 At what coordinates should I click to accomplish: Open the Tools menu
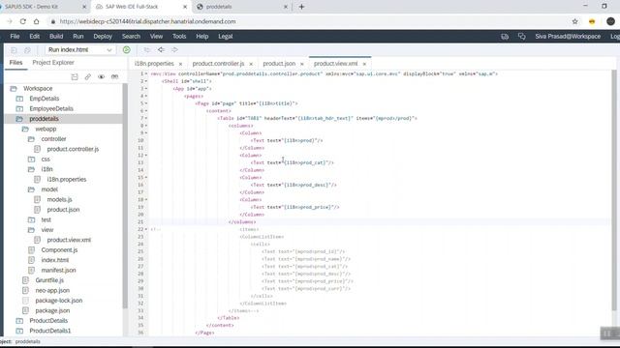point(179,37)
